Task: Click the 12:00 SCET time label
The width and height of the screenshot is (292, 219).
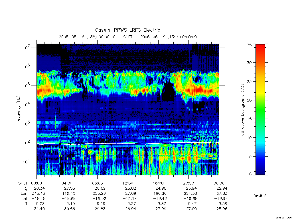Action: (x=128, y=183)
